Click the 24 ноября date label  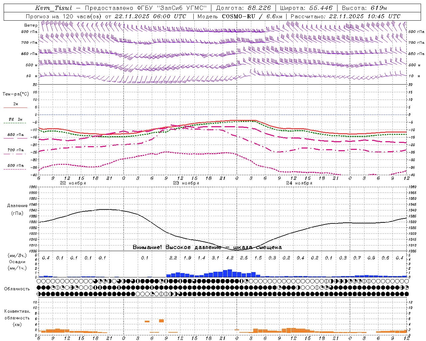(x=299, y=183)
